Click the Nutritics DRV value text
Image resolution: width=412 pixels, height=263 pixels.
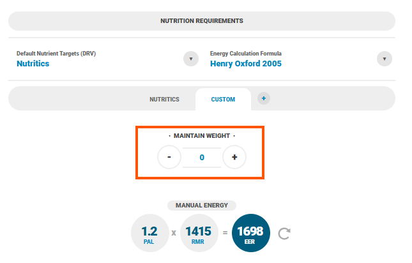33,64
